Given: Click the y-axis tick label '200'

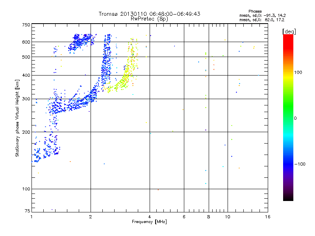Looking at the screenshot, I should click(x=26, y=132).
